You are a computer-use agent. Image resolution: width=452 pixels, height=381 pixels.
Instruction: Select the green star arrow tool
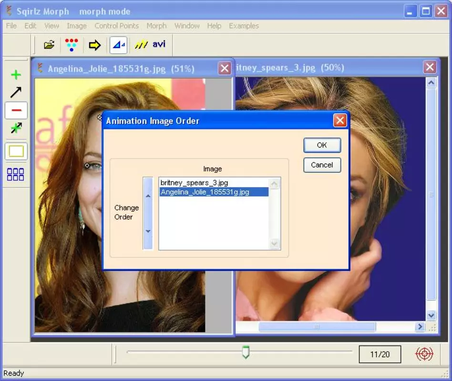tap(16, 128)
